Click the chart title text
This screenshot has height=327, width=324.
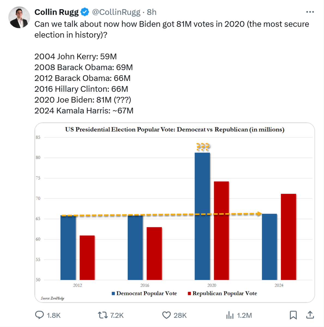(175, 129)
